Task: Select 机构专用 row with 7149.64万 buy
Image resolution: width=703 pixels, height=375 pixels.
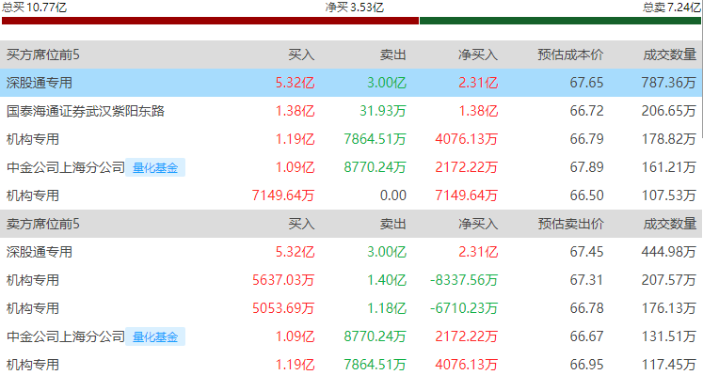Action: [351, 195]
